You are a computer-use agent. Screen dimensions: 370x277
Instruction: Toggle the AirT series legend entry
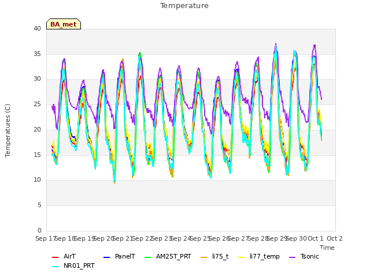click(x=64, y=256)
